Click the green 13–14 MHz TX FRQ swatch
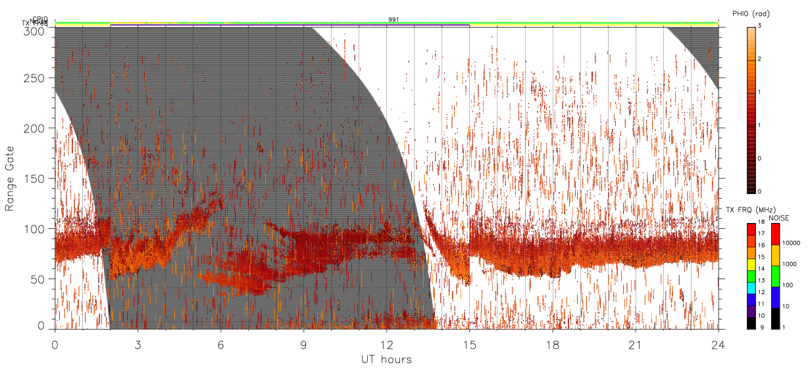The height and width of the screenshot is (373, 808). (x=751, y=276)
